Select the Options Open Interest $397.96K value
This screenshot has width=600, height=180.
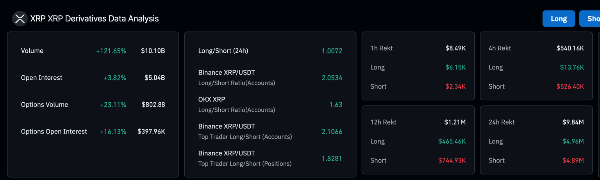(151, 132)
